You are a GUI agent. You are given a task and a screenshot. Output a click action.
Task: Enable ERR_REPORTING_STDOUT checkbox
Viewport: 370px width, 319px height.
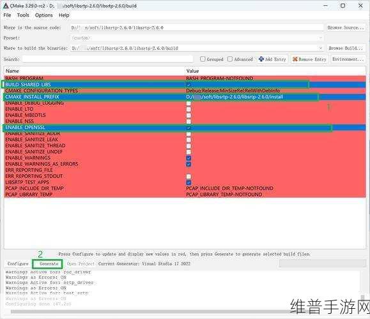pyautogui.click(x=189, y=177)
